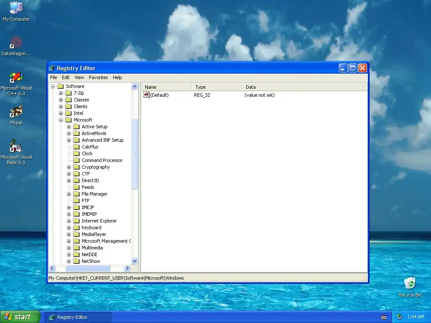The image size is (431, 323).
Task: Click the tree horizontal scroll left arrow
Action: point(52,268)
